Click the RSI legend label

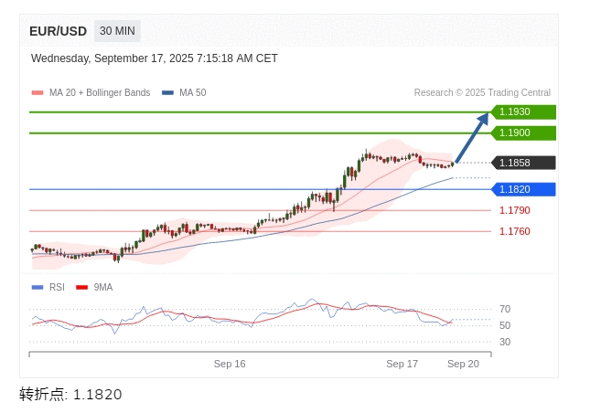point(57,288)
